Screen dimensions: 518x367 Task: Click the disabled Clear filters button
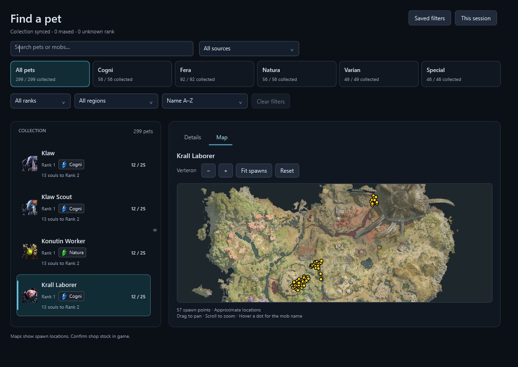tap(271, 101)
